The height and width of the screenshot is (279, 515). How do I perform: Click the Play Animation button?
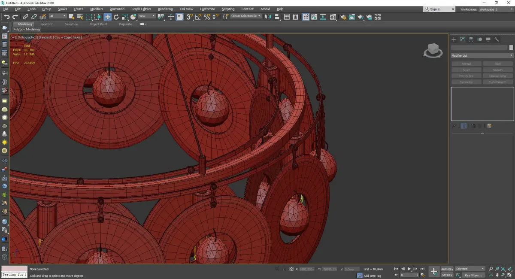409,269
